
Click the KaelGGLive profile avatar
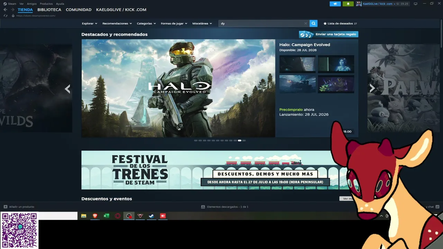click(359, 4)
